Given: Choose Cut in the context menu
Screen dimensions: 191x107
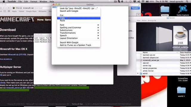Looking at the screenshot, I should coord(78,15).
